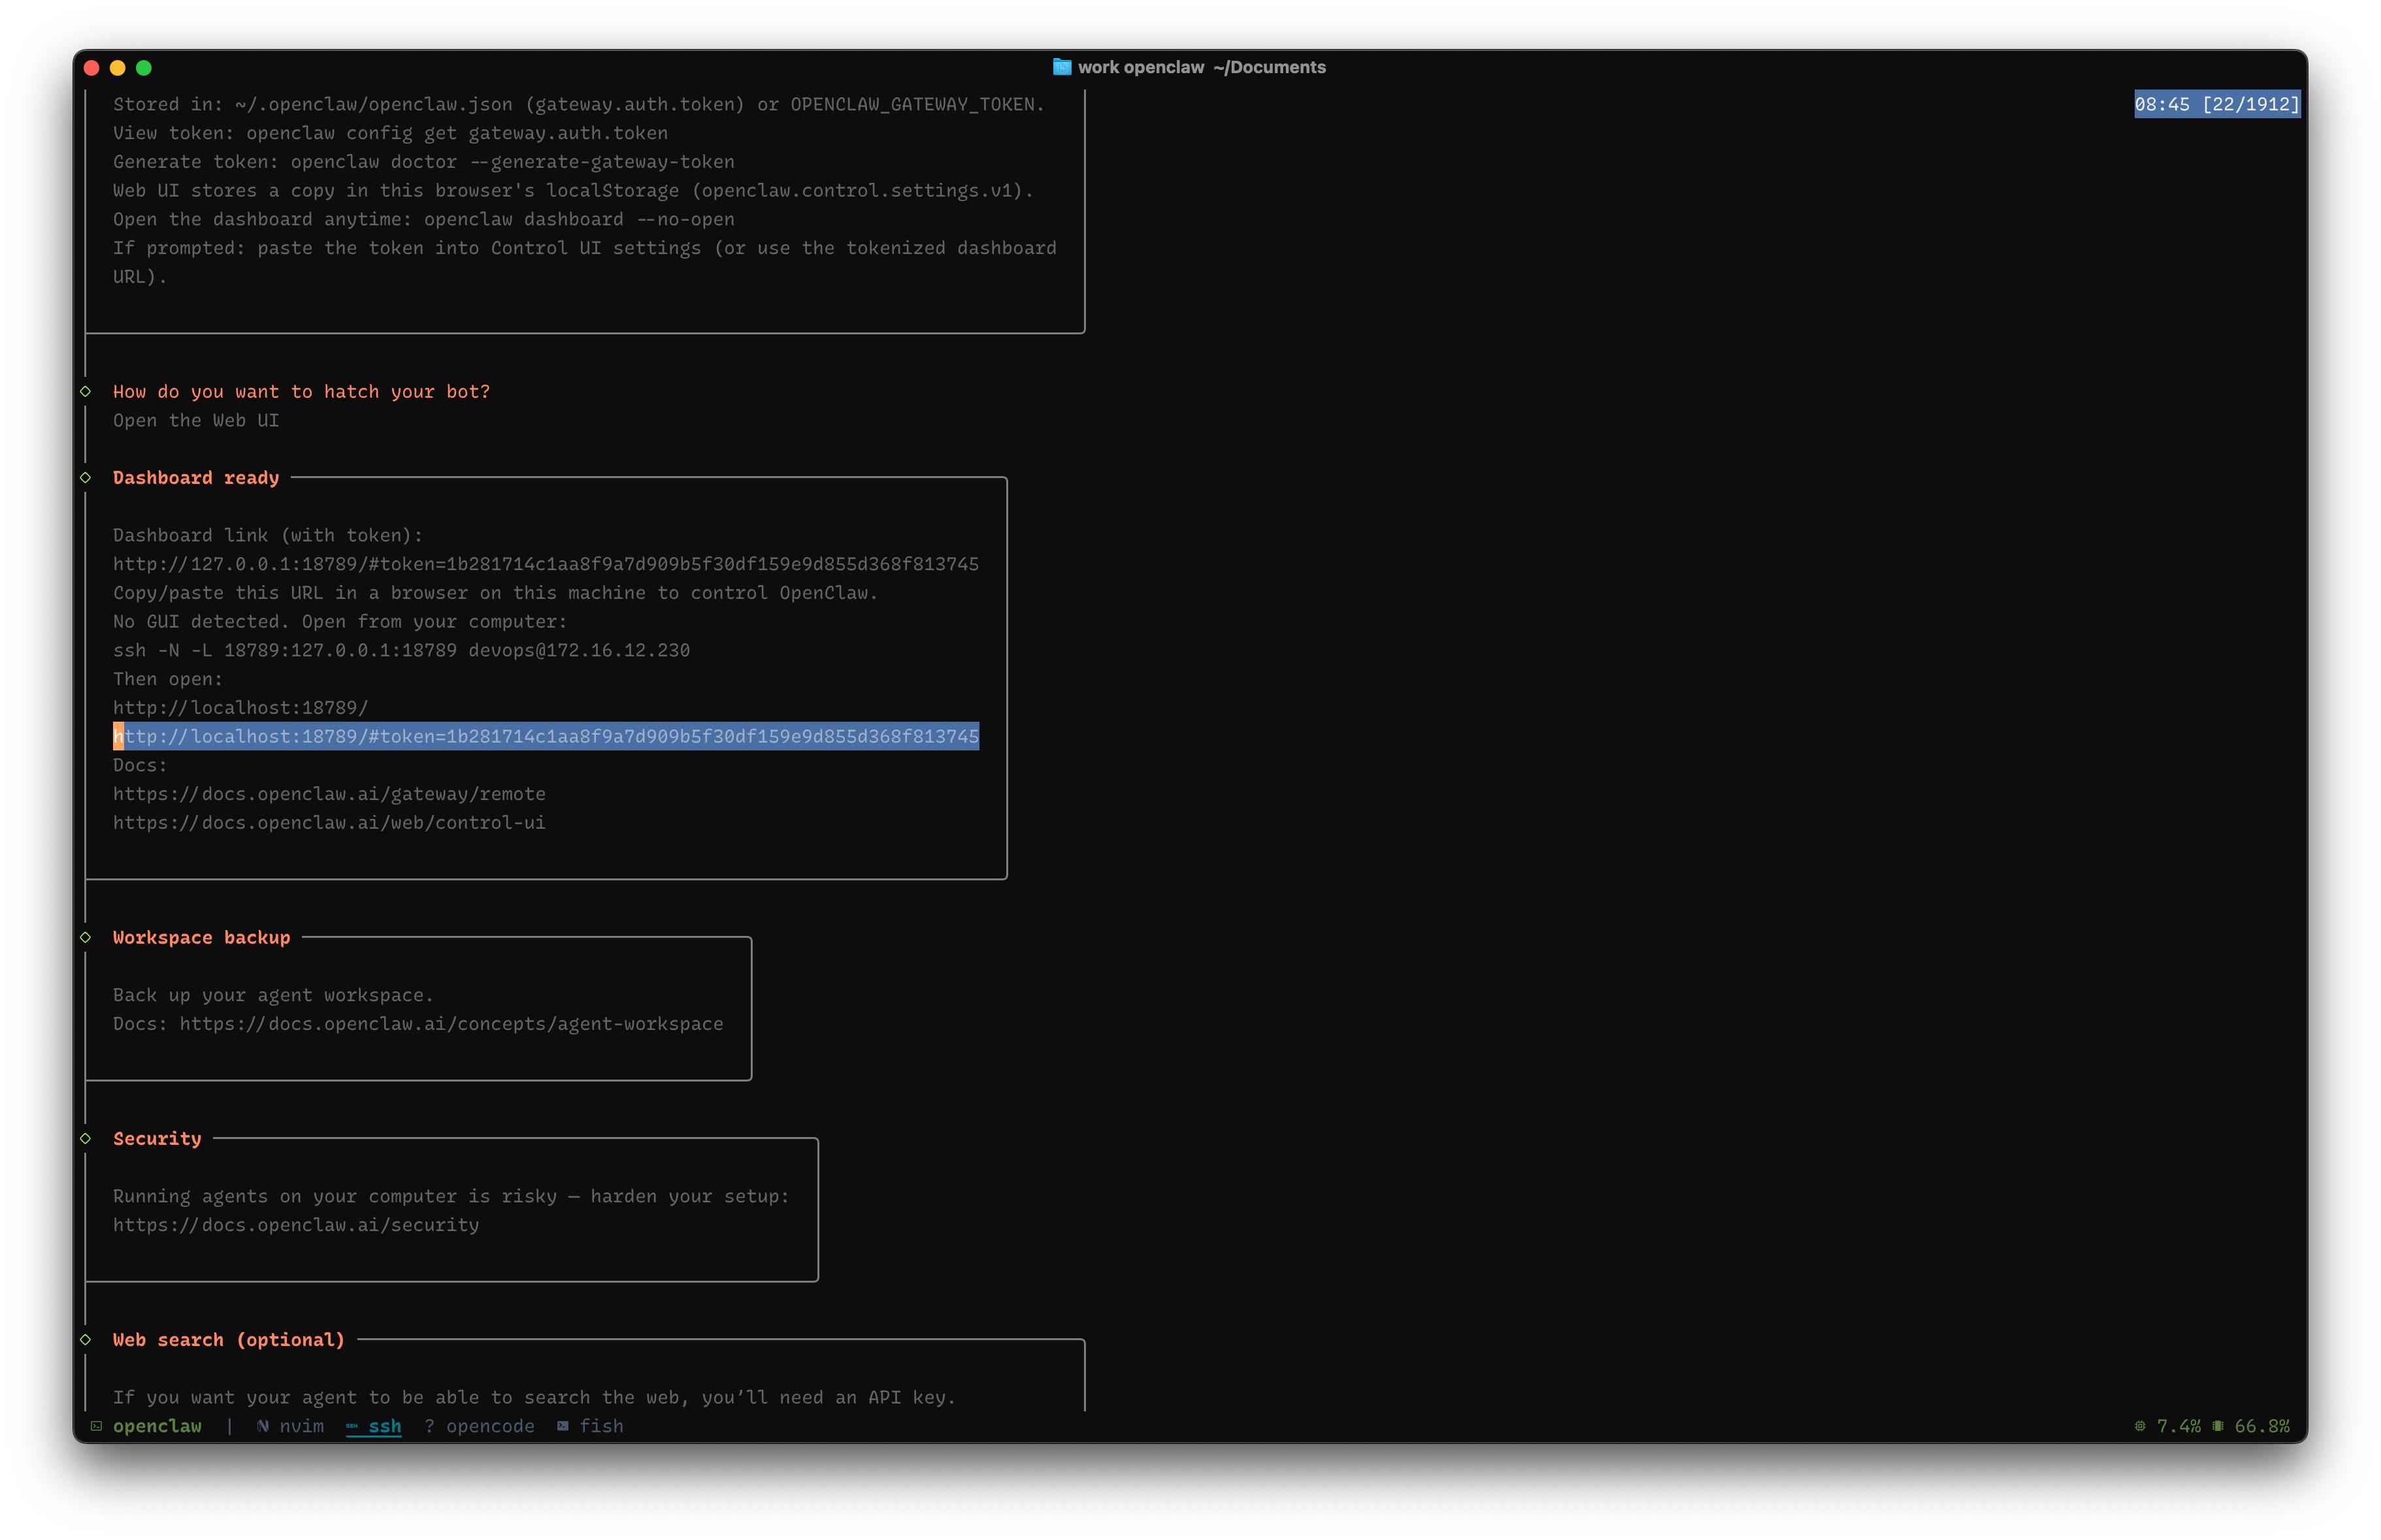The width and height of the screenshot is (2381, 1540).
Task: Click the fish terminal icon
Action: click(563, 1426)
